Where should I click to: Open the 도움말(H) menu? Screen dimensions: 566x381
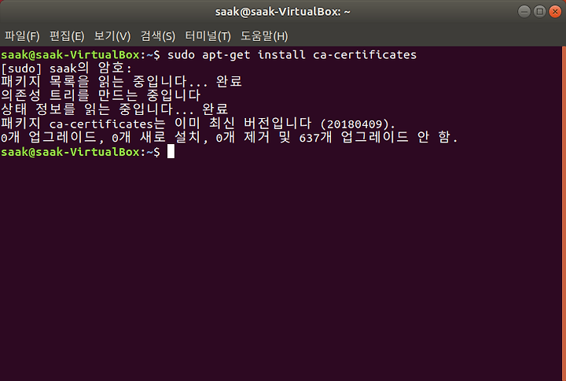[x=264, y=35]
